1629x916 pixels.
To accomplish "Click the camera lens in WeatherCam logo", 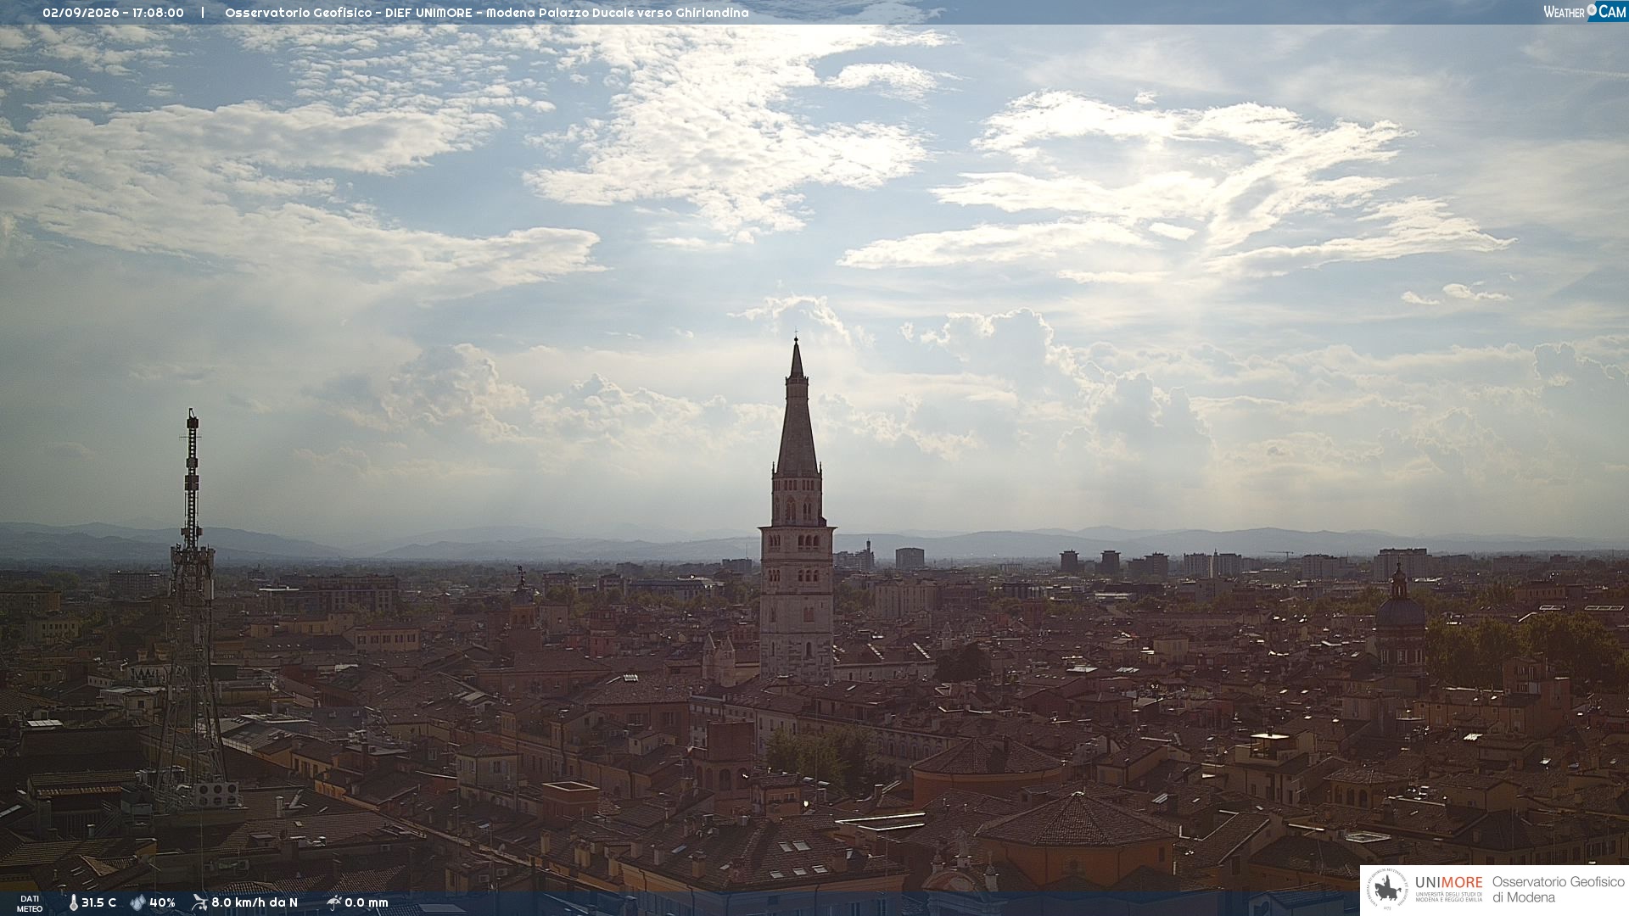I will pos(1592,9).
